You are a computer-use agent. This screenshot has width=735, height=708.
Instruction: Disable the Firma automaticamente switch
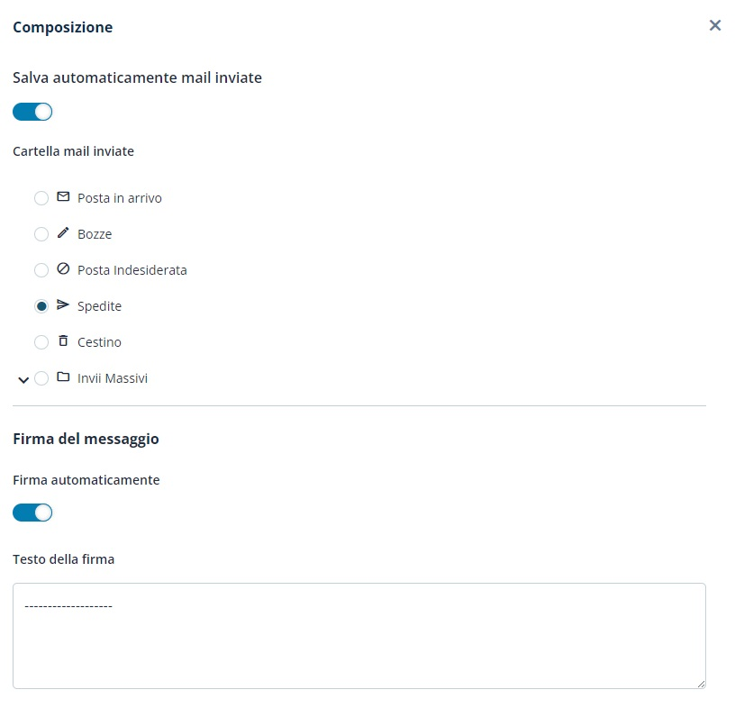click(x=32, y=513)
